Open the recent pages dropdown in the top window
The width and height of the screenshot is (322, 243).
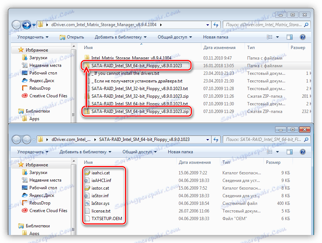click(34, 25)
